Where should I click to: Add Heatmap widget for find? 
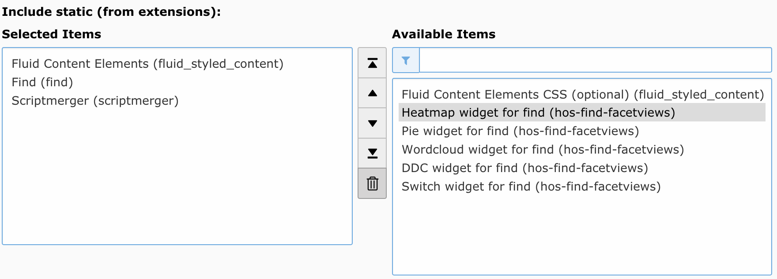[x=538, y=113]
